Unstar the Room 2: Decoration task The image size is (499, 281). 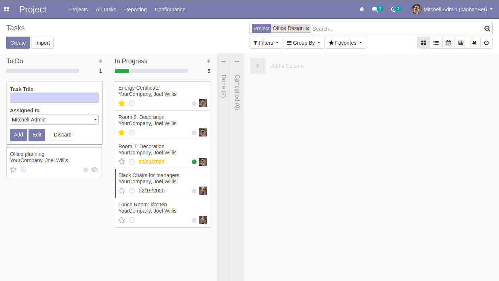(122, 132)
